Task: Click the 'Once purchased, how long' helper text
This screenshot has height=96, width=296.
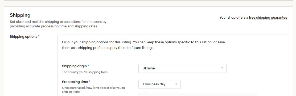Action: (93, 90)
